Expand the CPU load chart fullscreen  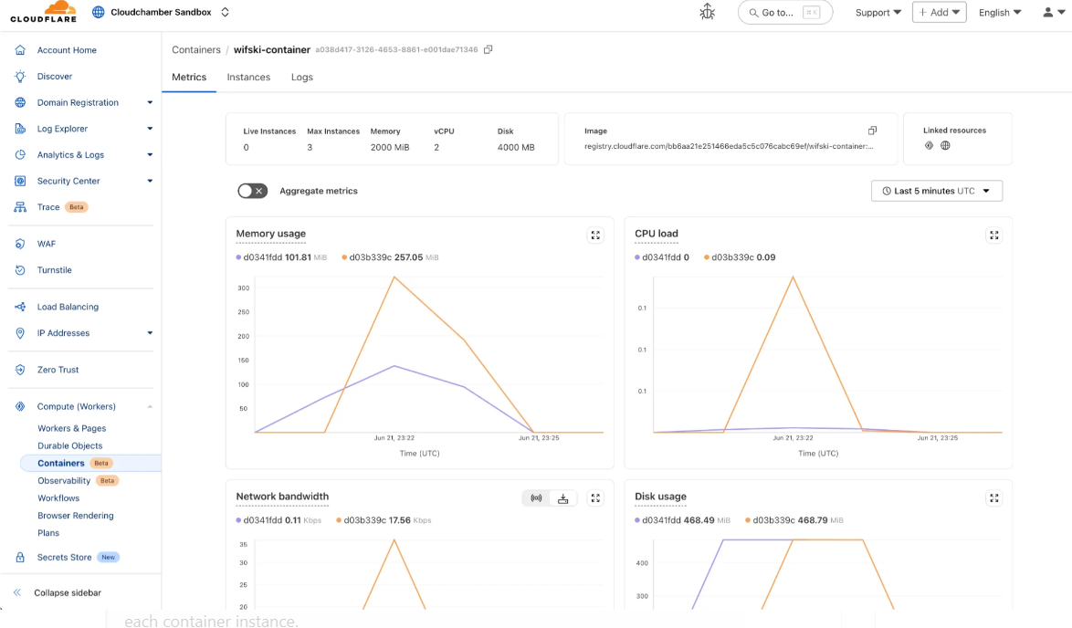point(994,235)
